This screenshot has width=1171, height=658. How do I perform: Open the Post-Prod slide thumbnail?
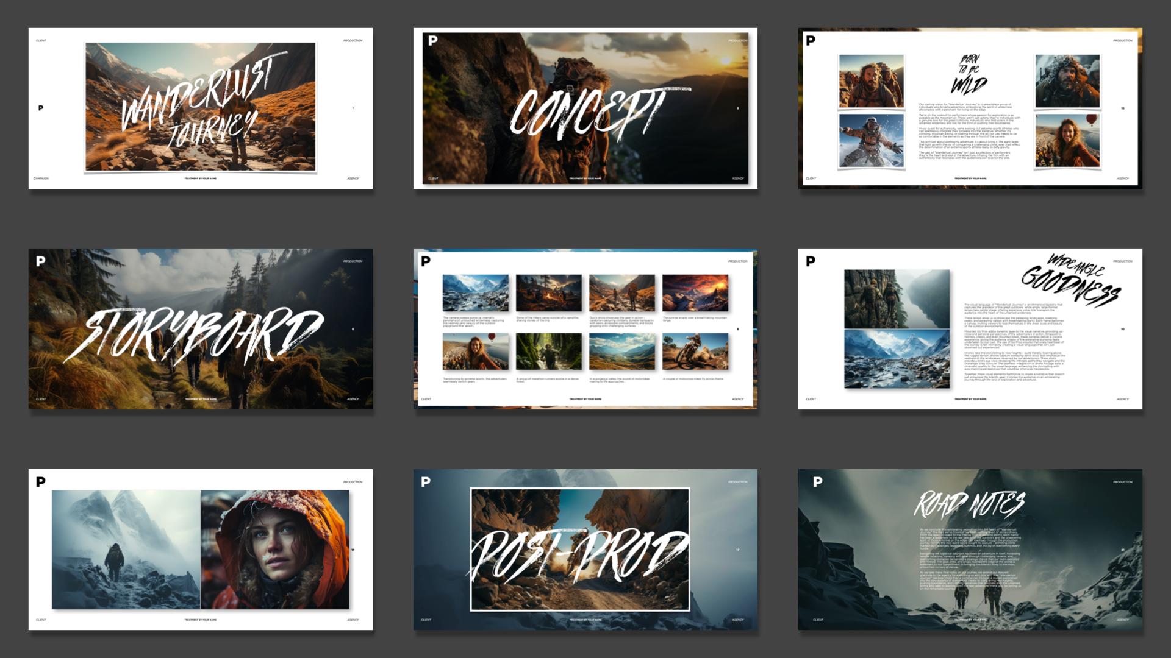[585, 550]
